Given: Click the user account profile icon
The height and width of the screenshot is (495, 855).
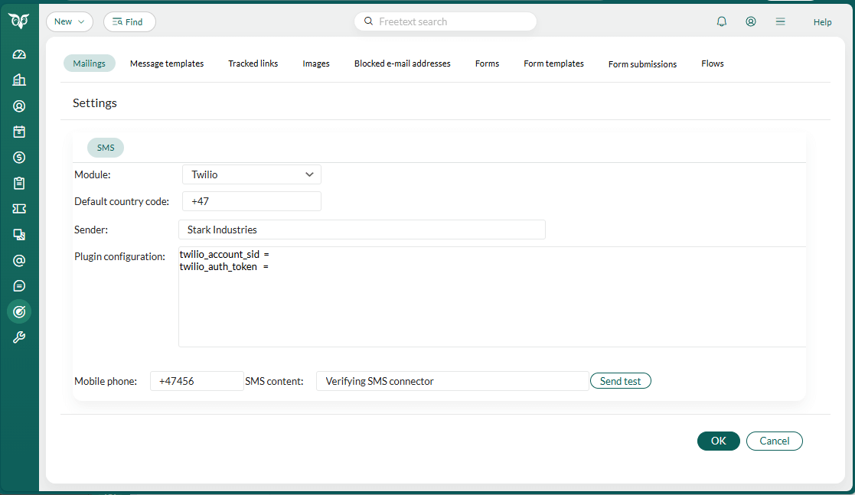Looking at the screenshot, I should 751,21.
